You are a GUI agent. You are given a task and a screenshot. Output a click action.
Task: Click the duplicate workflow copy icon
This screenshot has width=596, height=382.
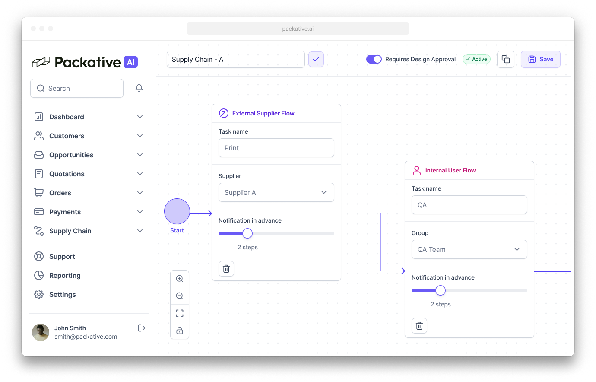(x=506, y=59)
